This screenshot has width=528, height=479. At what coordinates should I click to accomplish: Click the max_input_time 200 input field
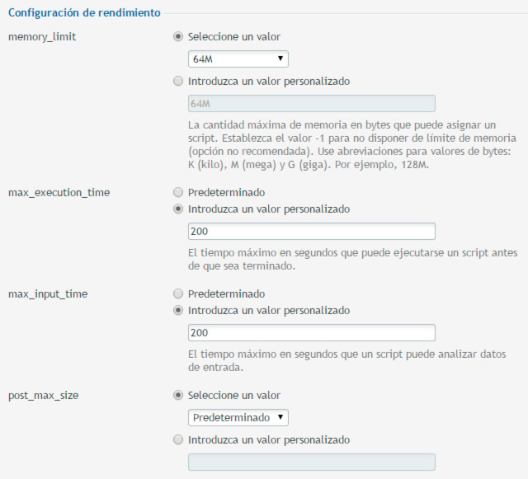click(312, 332)
